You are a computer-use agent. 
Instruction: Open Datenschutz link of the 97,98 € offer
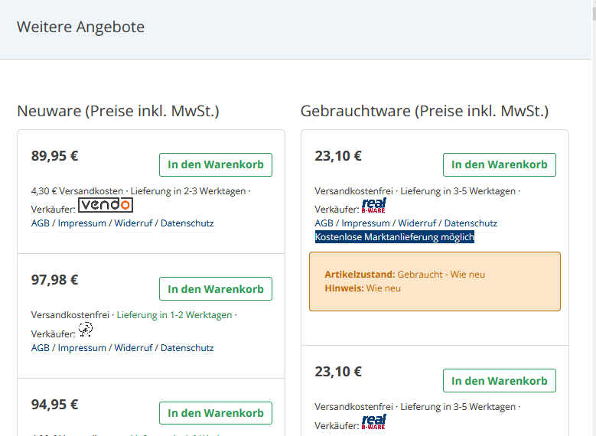click(x=187, y=348)
